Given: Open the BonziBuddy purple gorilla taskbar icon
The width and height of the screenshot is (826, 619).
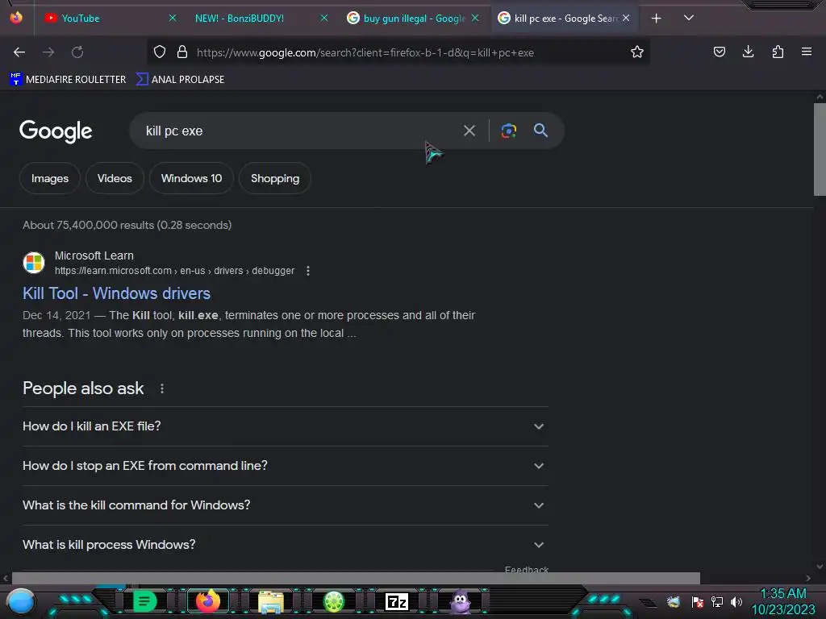Looking at the screenshot, I should (x=460, y=601).
